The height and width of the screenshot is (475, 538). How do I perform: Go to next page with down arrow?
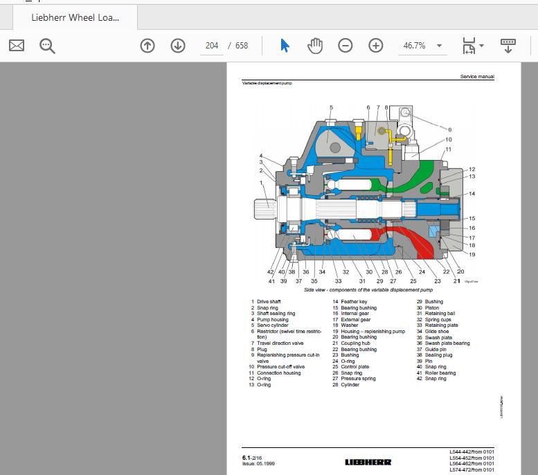pos(178,46)
